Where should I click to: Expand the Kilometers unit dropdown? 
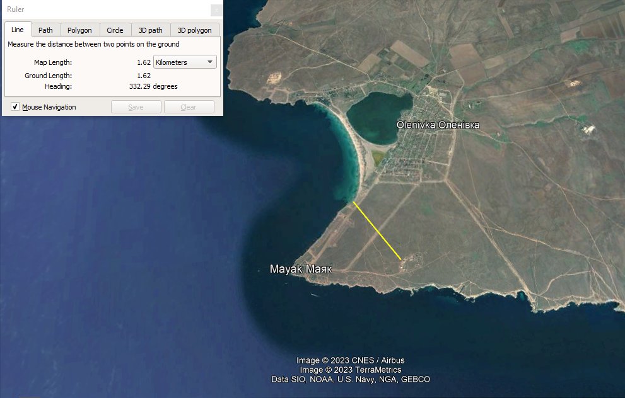point(185,62)
